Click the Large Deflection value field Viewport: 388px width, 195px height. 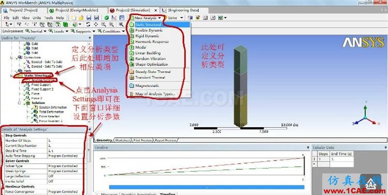66,176
